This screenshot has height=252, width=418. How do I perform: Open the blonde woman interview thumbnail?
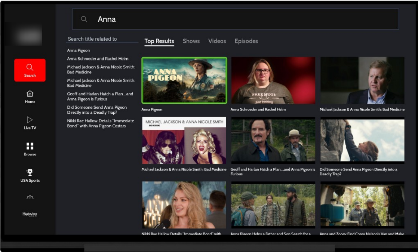[x=184, y=205]
